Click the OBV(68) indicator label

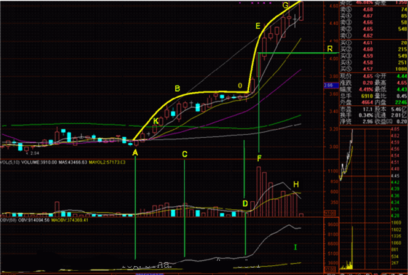click(x=9, y=220)
